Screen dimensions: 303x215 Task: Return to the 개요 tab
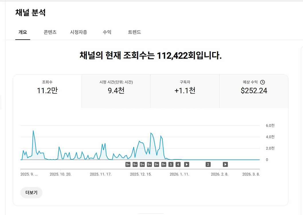tap(23, 32)
